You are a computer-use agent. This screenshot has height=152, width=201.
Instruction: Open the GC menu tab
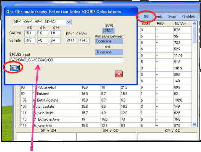[146, 16]
